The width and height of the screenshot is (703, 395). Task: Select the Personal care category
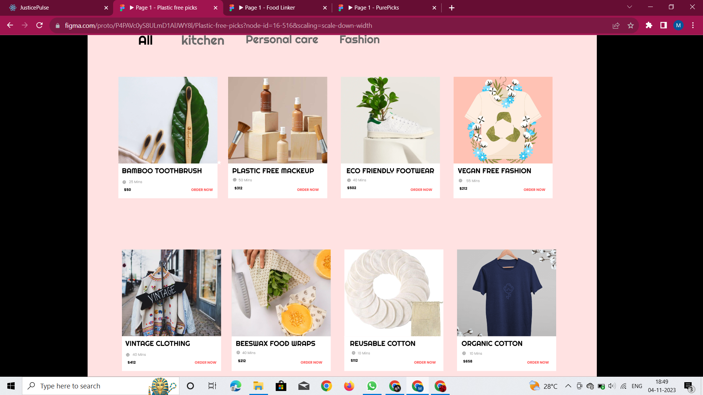click(282, 39)
